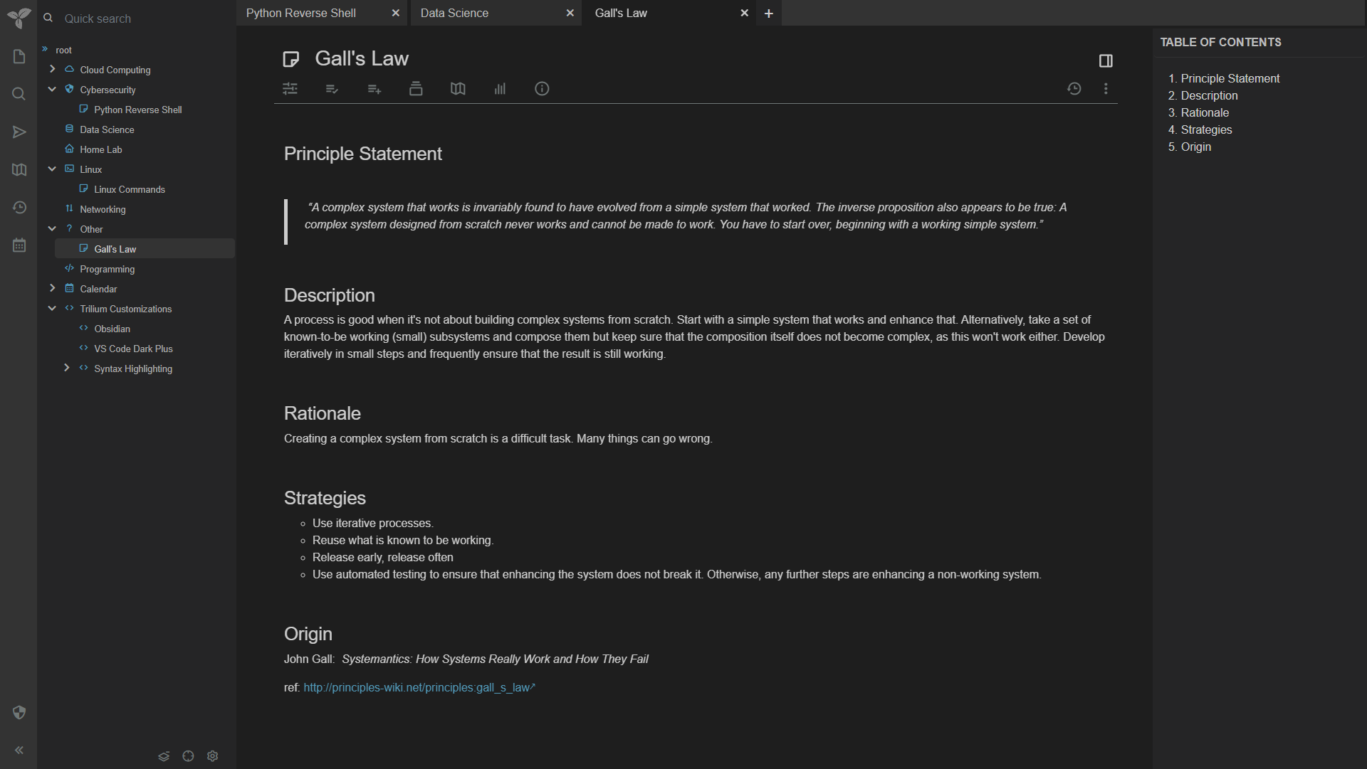This screenshot has width=1367, height=769.
Task: Open note revisions history icon
Action: 1074,89
